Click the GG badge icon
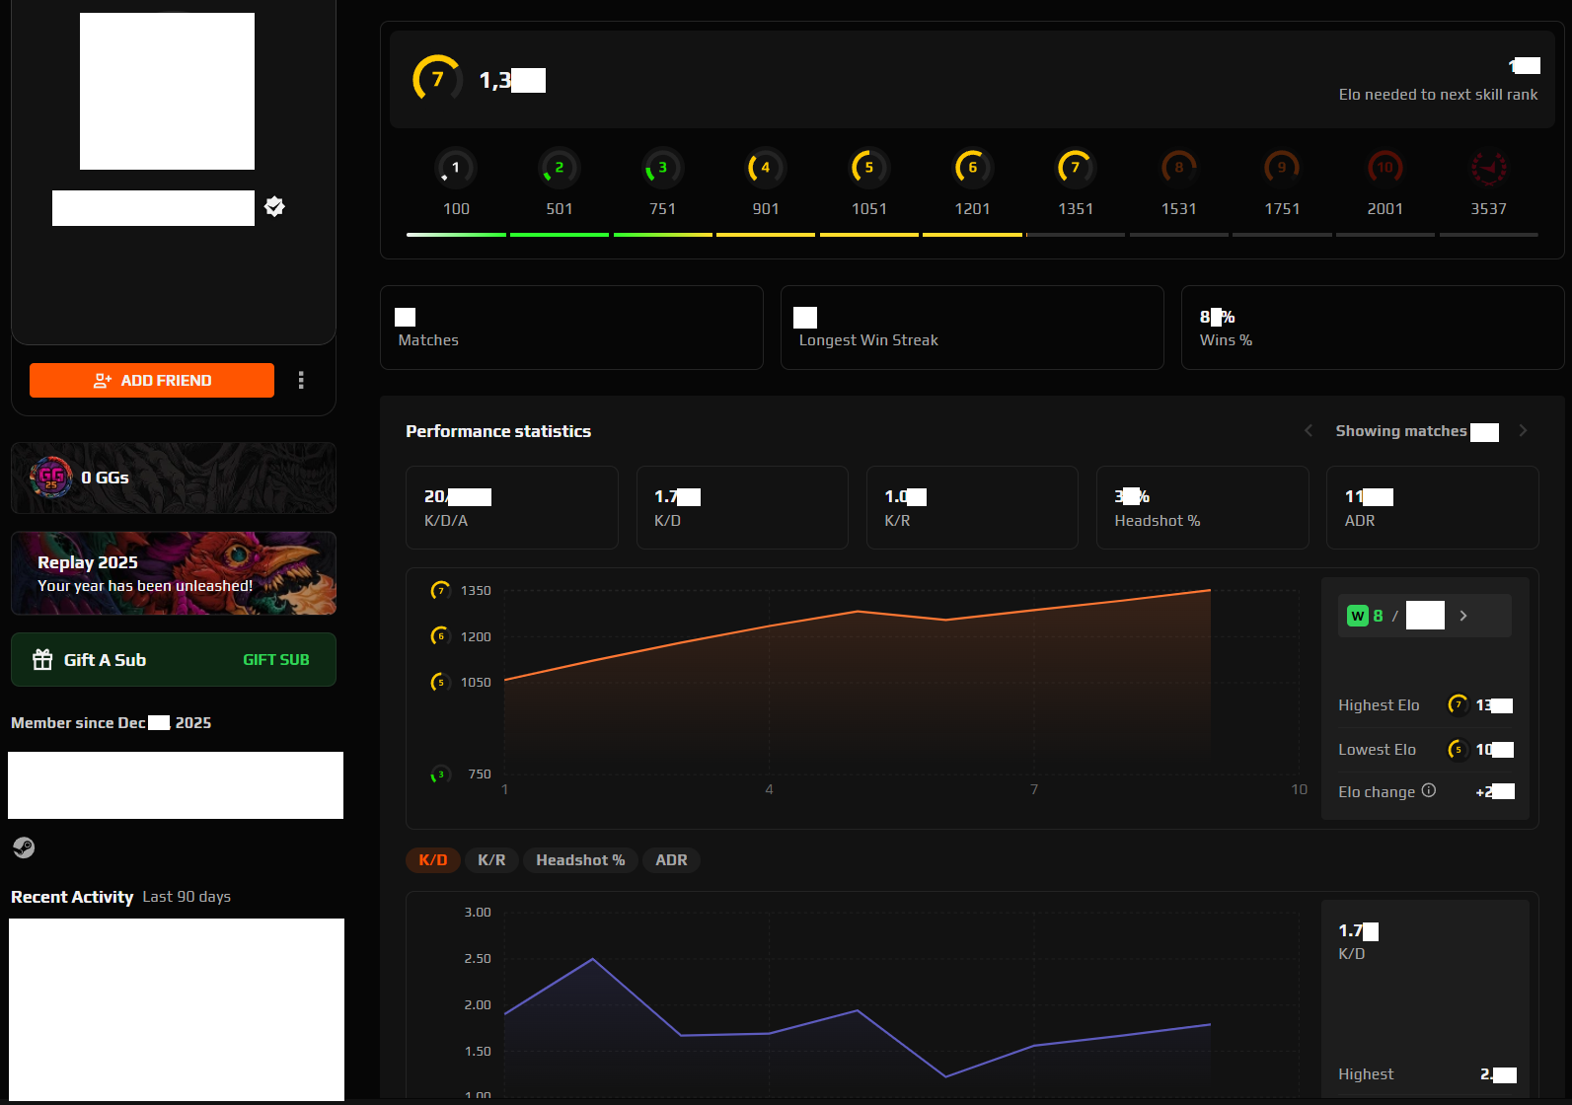Screen dimensions: 1572x1105 point(51,478)
